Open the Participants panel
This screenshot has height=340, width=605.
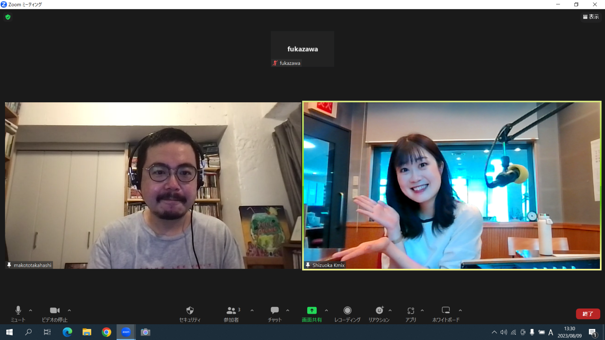click(x=232, y=314)
